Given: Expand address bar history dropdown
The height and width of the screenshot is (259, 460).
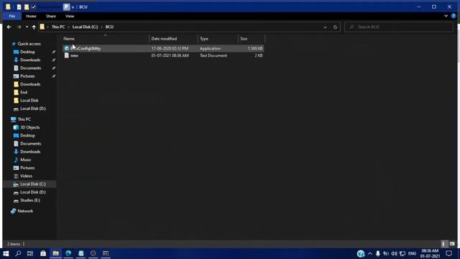Looking at the screenshot, I should [325, 27].
